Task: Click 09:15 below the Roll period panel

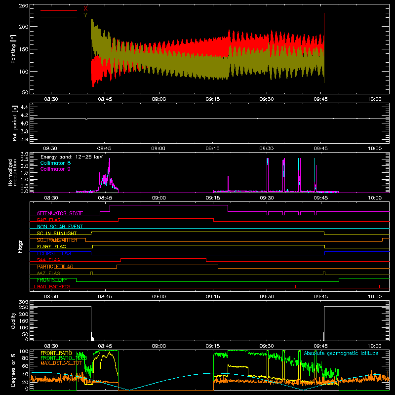Action: pyautogui.click(x=212, y=149)
